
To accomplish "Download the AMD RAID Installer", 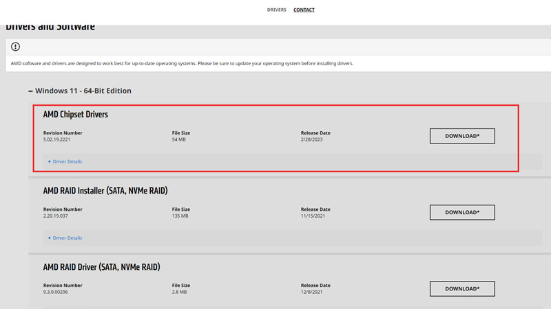I will [462, 212].
